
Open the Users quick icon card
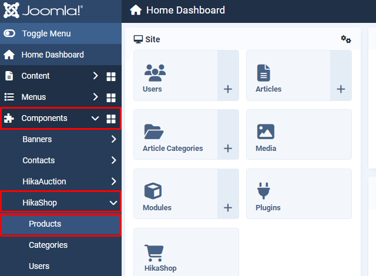[176, 76]
